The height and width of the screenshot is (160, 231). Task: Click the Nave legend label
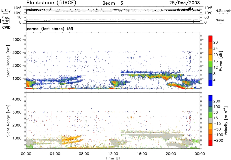(220, 20)
